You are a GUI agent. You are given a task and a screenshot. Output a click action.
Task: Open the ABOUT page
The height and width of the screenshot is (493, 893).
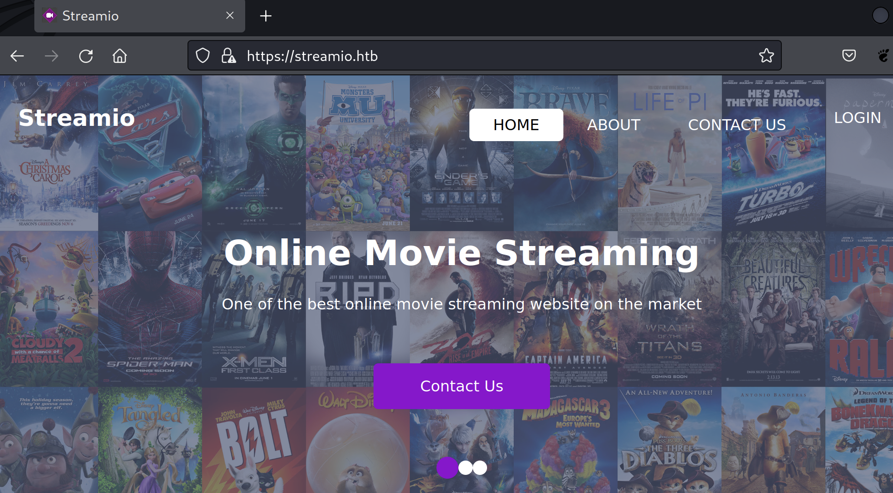coord(613,125)
